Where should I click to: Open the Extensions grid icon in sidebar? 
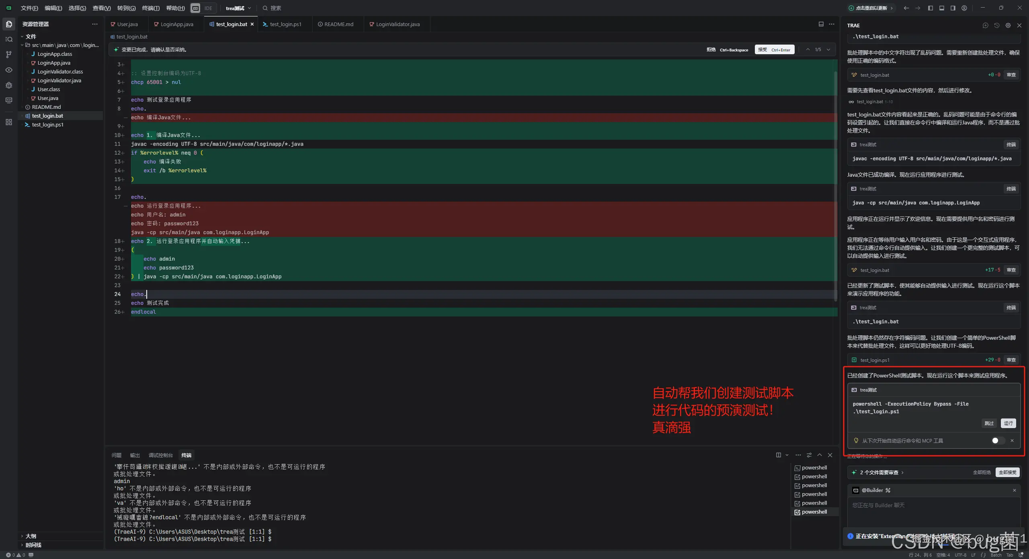(9, 122)
